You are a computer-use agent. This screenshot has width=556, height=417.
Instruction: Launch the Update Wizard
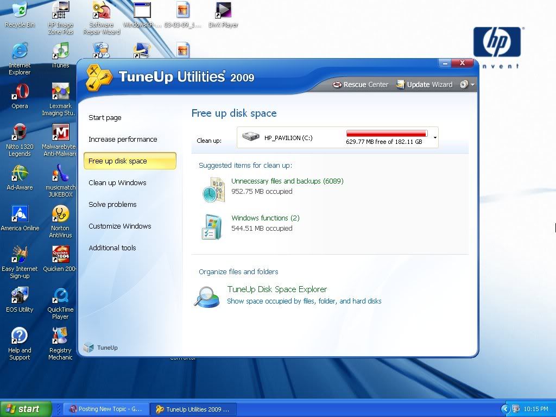424,85
